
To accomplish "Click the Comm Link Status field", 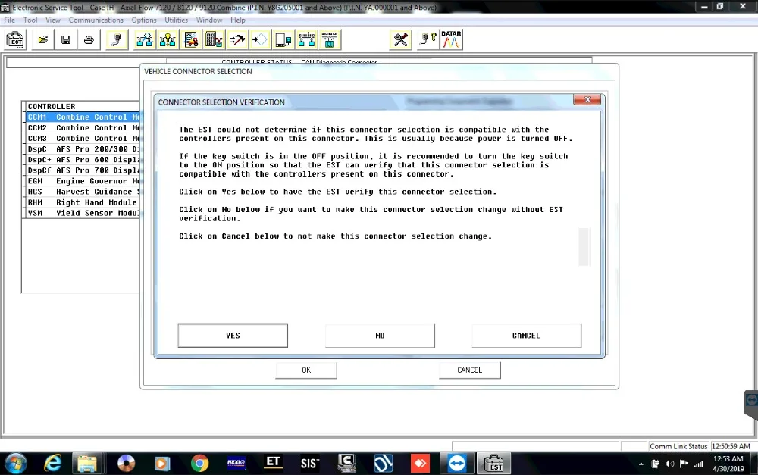I will [x=678, y=446].
